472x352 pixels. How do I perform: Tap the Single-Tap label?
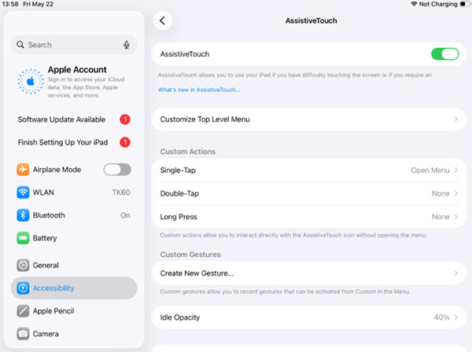pyautogui.click(x=178, y=170)
